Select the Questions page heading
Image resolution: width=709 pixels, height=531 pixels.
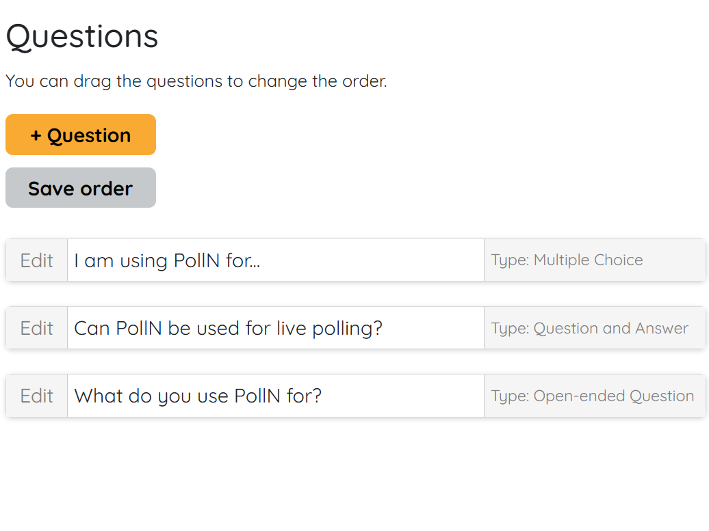click(x=81, y=36)
